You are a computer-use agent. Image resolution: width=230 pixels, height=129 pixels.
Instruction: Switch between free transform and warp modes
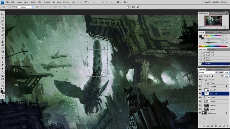coord(128,7)
